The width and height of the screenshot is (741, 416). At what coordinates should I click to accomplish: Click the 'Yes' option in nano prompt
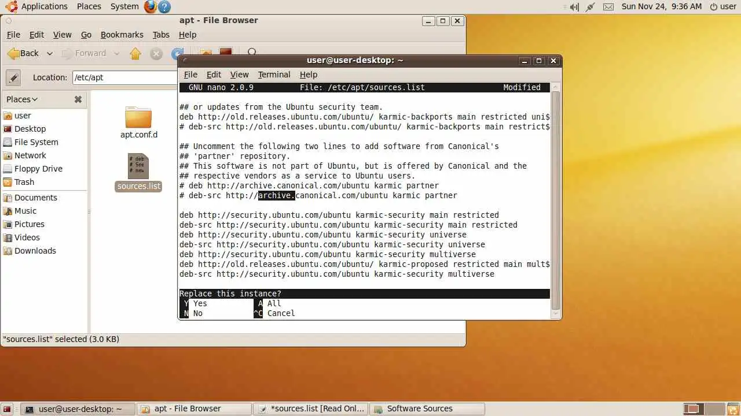tap(200, 303)
